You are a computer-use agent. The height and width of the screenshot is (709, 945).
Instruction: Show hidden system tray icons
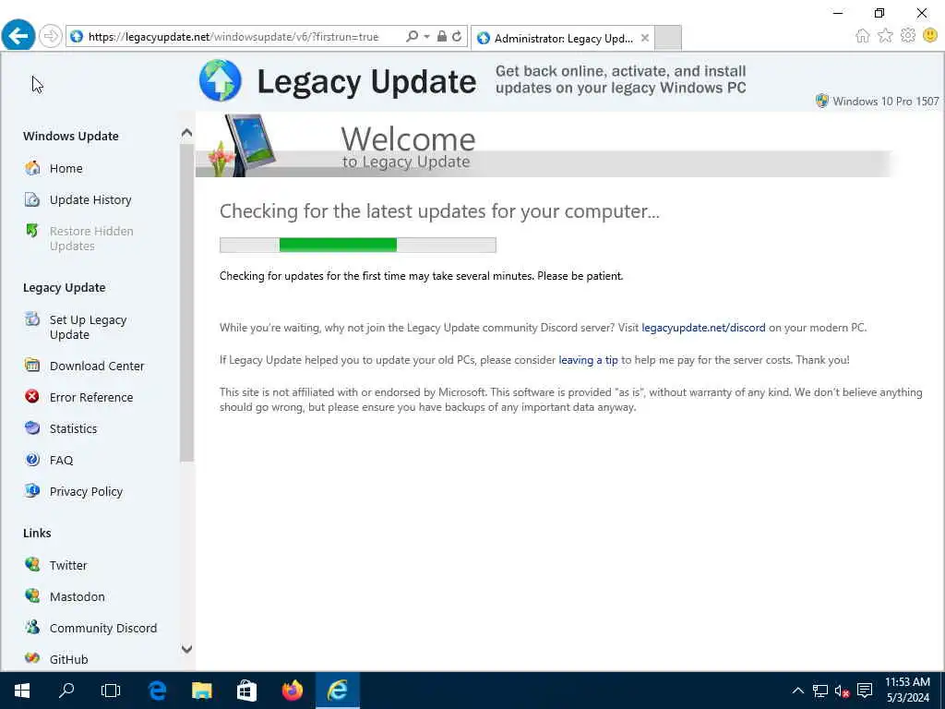[798, 691]
